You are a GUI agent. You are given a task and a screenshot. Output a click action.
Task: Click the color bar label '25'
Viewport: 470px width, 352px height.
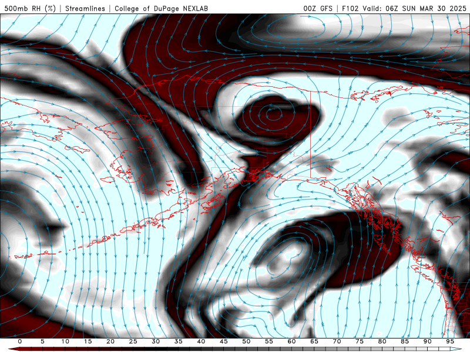click(133, 341)
